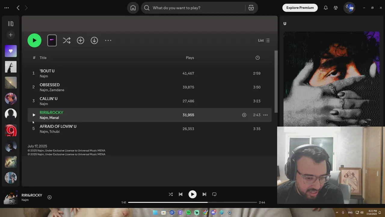Open the notifications bell in Spotify
This screenshot has height=217, width=385.
coord(326,8)
